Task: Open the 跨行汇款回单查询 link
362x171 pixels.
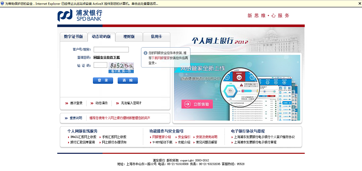Action: click(x=83, y=142)
